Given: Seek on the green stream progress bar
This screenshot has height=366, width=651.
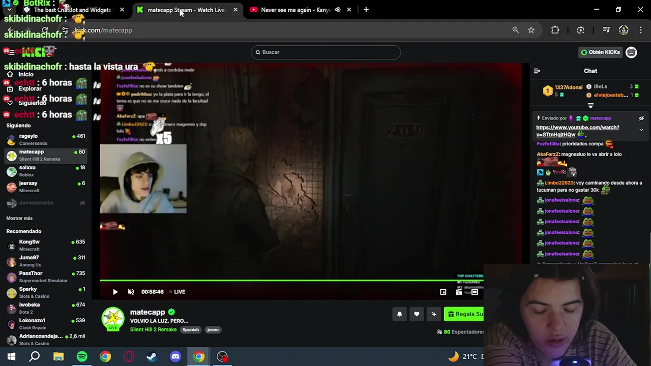Looking at the screenshot, I should pos(291,280).
